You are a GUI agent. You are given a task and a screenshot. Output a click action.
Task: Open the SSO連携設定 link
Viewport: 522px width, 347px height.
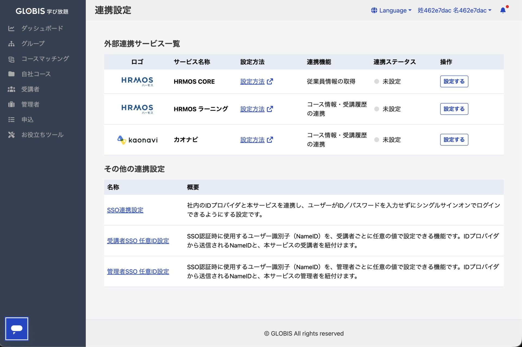click(125, 210)
